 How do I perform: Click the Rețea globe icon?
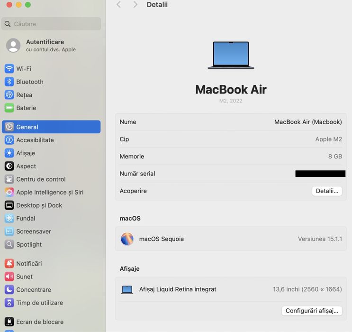click(9, 95)
